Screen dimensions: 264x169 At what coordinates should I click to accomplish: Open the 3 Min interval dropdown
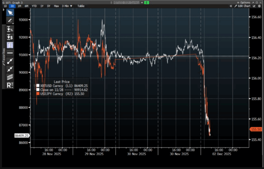67,6
